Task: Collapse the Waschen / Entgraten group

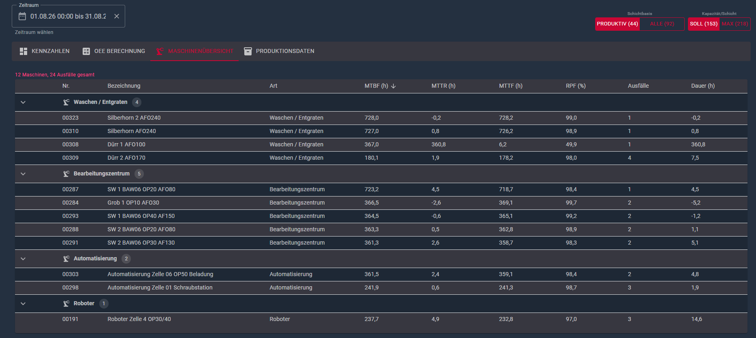Action: (x=23, y=102)
